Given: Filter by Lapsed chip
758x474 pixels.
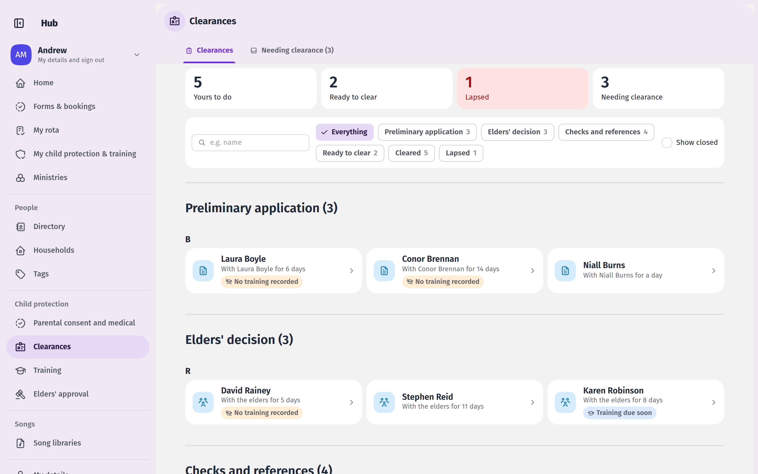Looking at the screenshot, I should 461,153.
